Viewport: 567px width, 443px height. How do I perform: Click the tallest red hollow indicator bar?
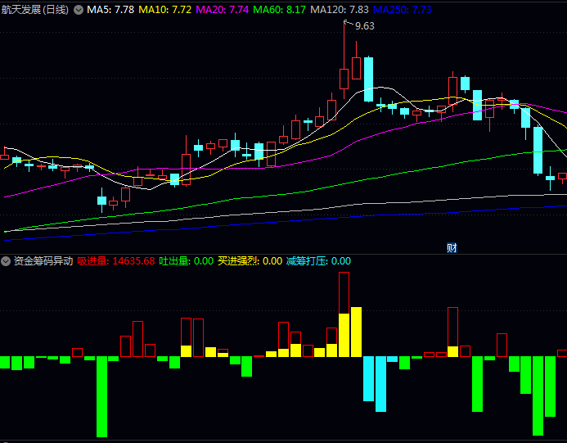pyautogui.click(x=344, y=292)
